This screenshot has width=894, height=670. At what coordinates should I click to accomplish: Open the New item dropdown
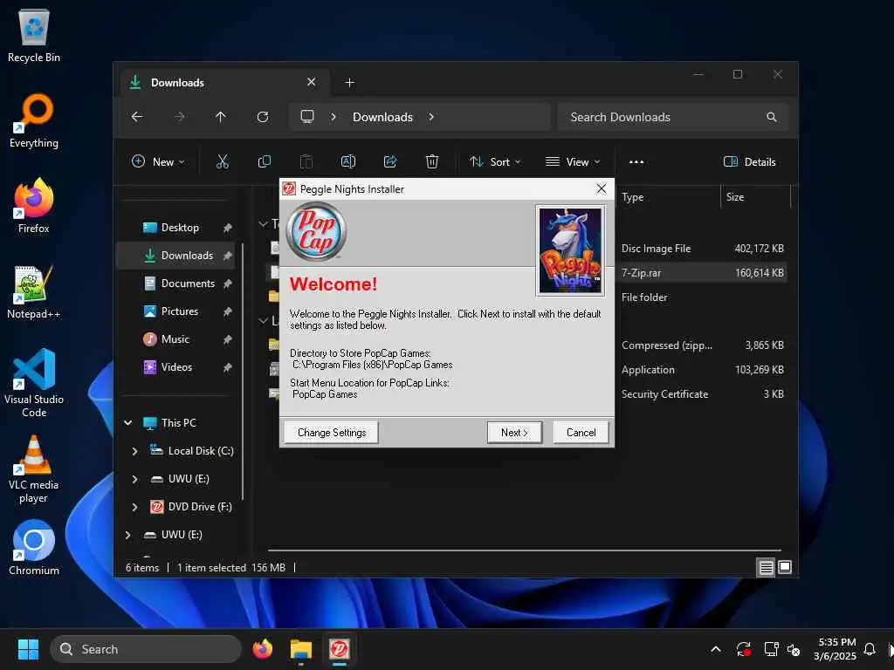tap(158, 161)
